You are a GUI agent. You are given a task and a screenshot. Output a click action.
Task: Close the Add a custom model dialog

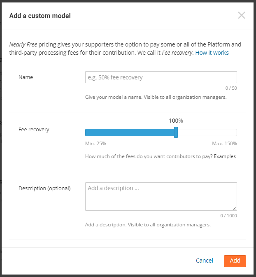(242, 16)
